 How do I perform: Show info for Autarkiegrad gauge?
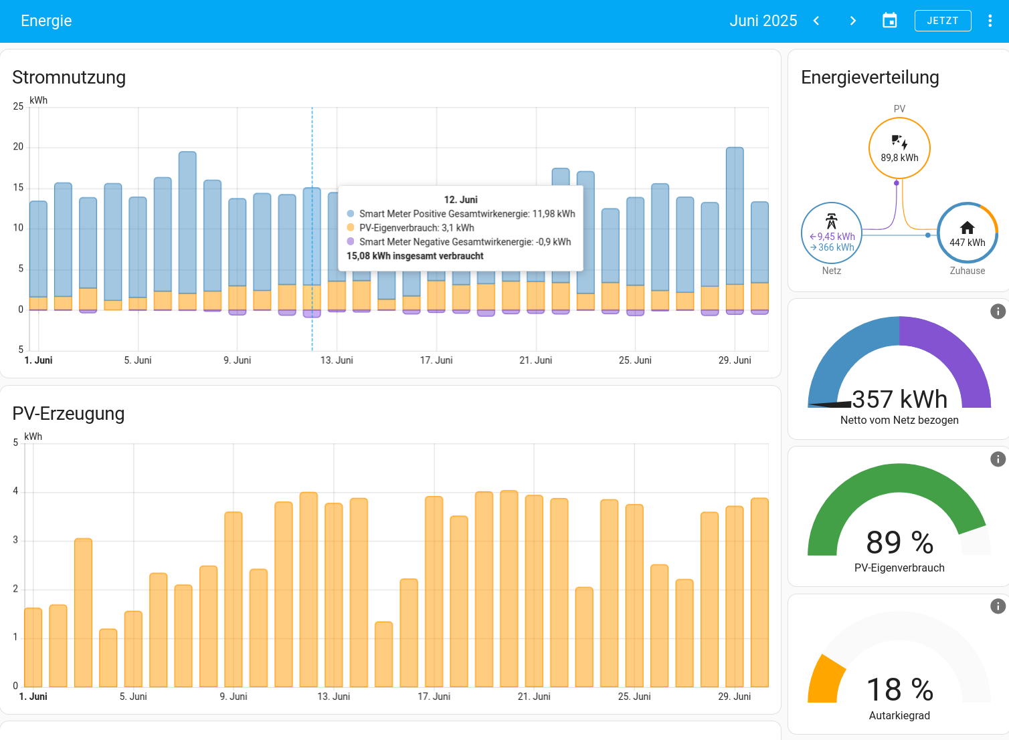click(x=998, y=606)
